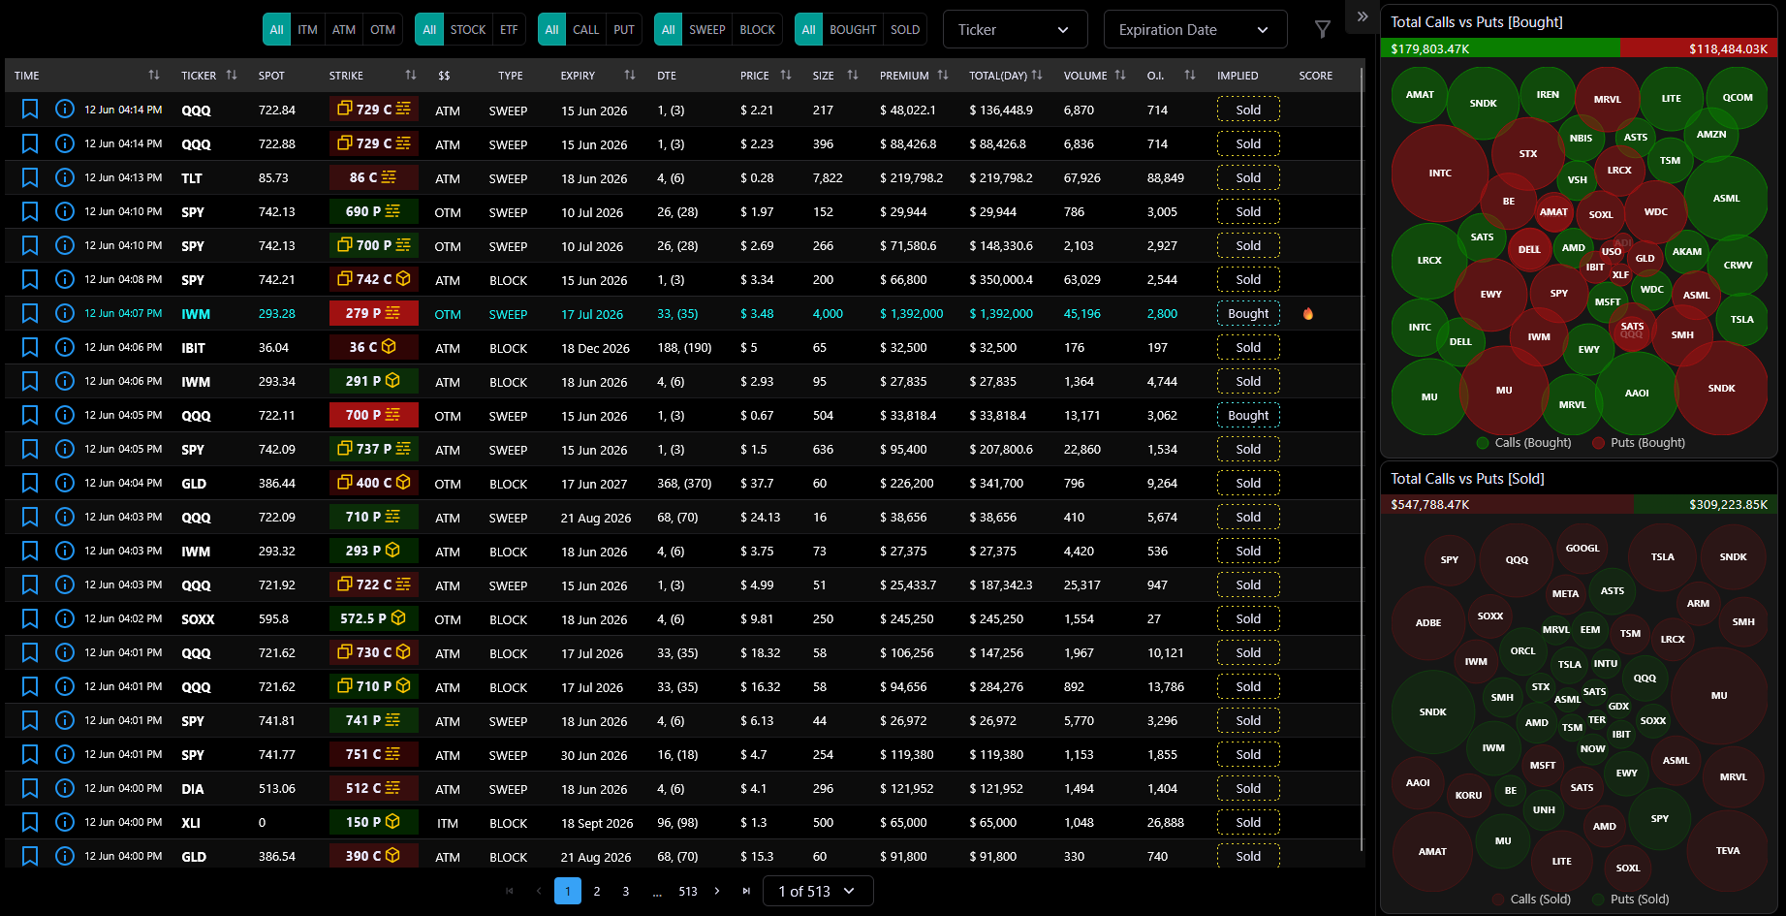1786x916 pixels.
Task: Filter to SWEEP orders
Action: (707, 29)
